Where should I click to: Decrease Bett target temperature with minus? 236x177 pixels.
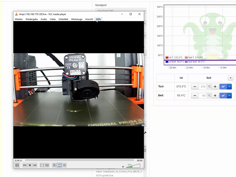coord(195,95)
